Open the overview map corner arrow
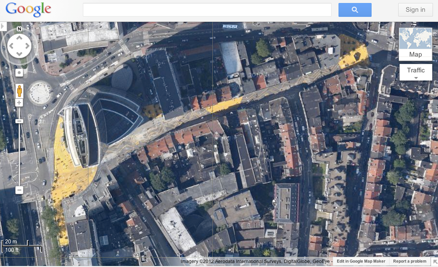Image resolution: width=438 pixels, height=267 pixels. click(434, 262)
